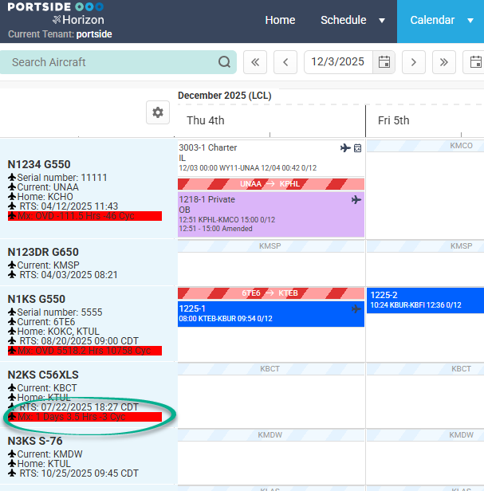Screen dimensions: 484x491
Task: Open the 1225-2 KBUR-KBFI flight on Friday
Action: [x=424, y=300]
